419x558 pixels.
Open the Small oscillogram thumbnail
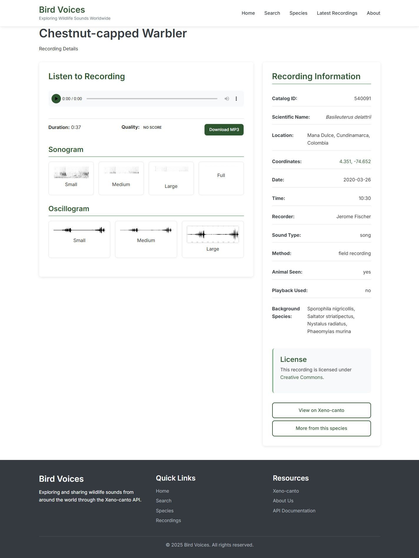coord(79,239)
